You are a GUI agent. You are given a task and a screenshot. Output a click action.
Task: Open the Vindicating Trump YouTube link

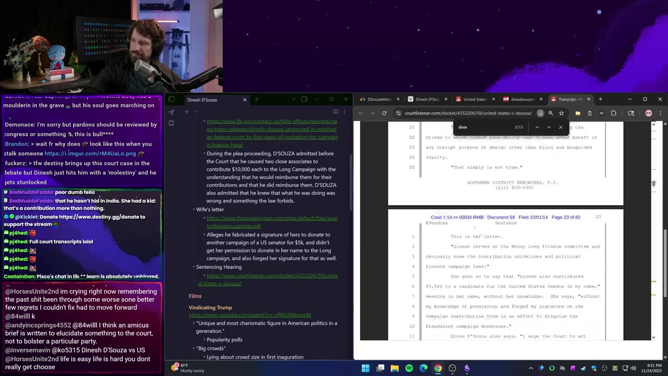tap(250, 315)
